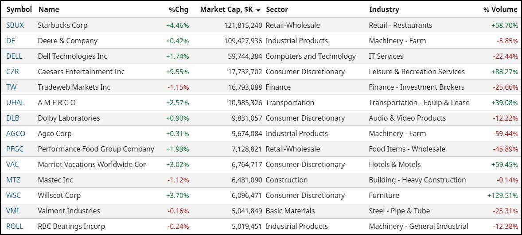Click the Industry column header
Image resolution: width=522 pixels, height=235 pixels.
pyautogui.click(x=384, y=9)
